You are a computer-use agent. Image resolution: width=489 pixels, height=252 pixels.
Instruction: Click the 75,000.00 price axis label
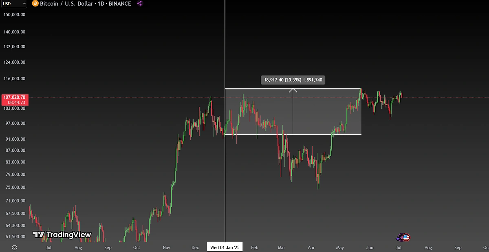tap(15, 188)
